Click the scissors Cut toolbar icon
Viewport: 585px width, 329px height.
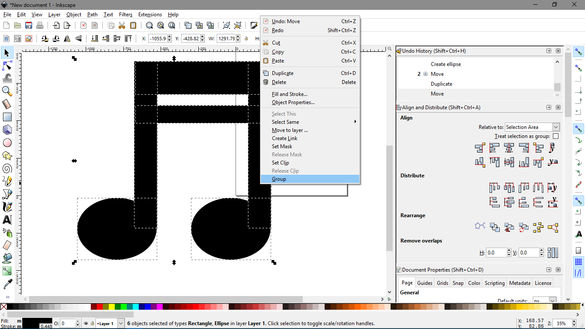pyautogui.click(x=122, y=25)
